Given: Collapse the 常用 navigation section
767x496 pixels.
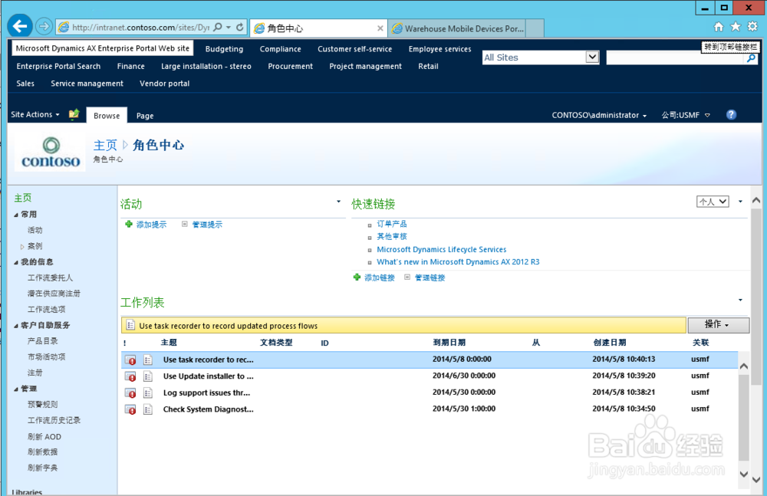Looking at the screenshot, I should (16, 215).
